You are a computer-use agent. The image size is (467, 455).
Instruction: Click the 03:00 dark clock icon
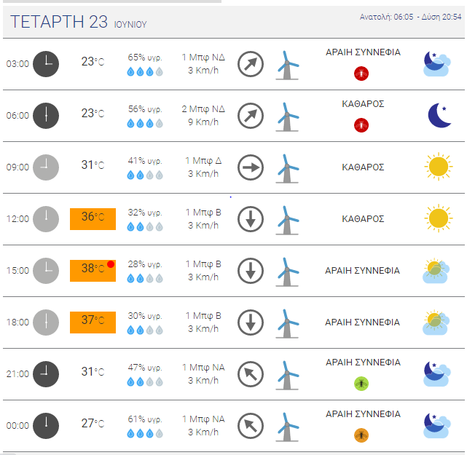click(46, 64)
